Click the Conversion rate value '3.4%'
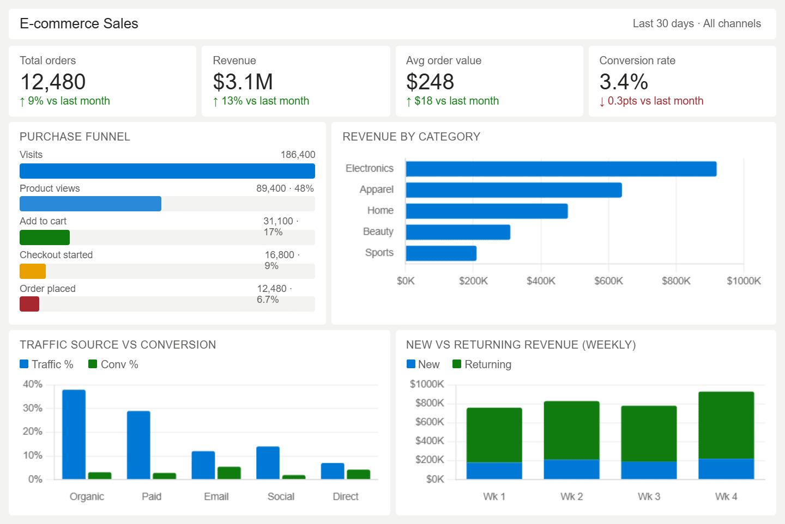The width and height of the screenshot is (785, 524). (624, 82)
